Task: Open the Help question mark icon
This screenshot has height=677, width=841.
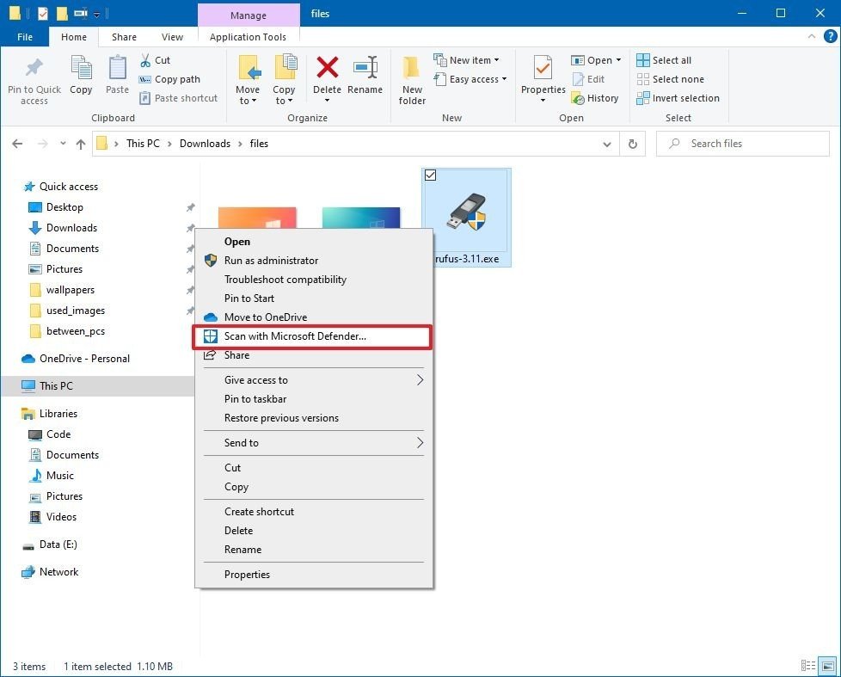Action: click(x=830, y=36)
